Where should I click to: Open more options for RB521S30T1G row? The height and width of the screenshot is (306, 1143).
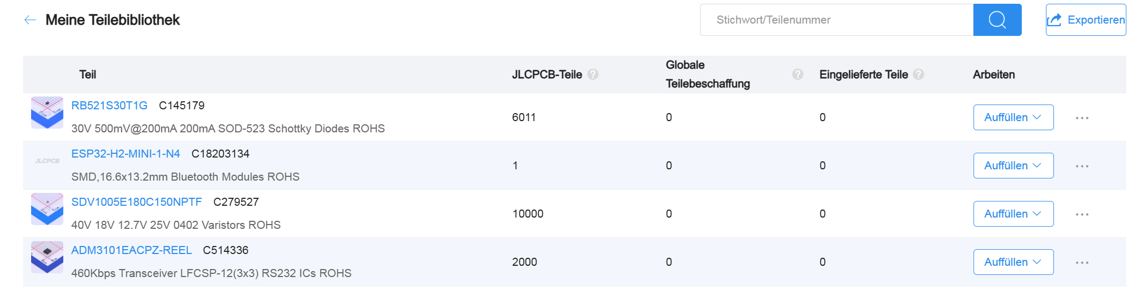point(1082,118)
